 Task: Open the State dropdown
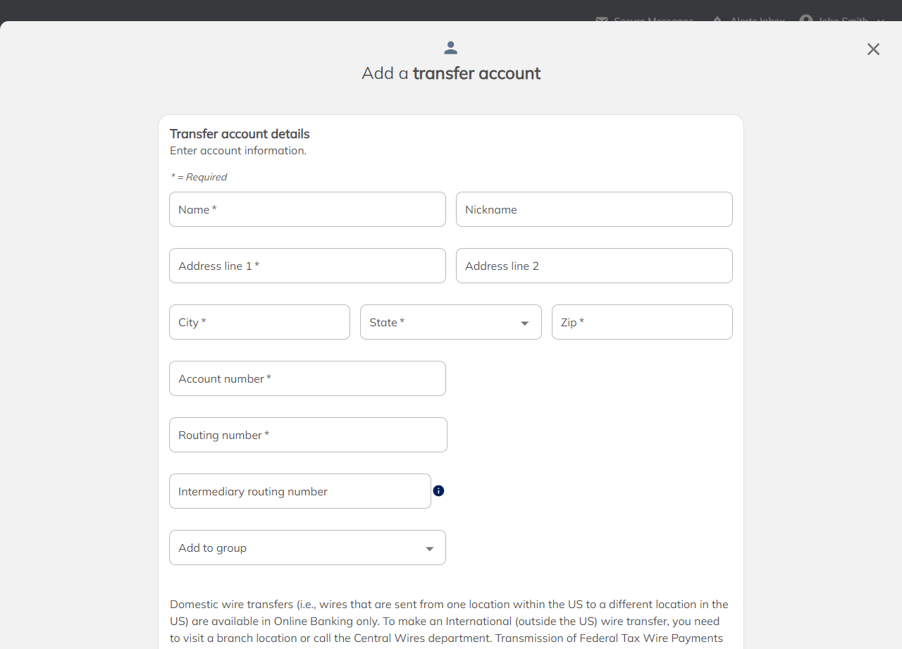[451, 322]
